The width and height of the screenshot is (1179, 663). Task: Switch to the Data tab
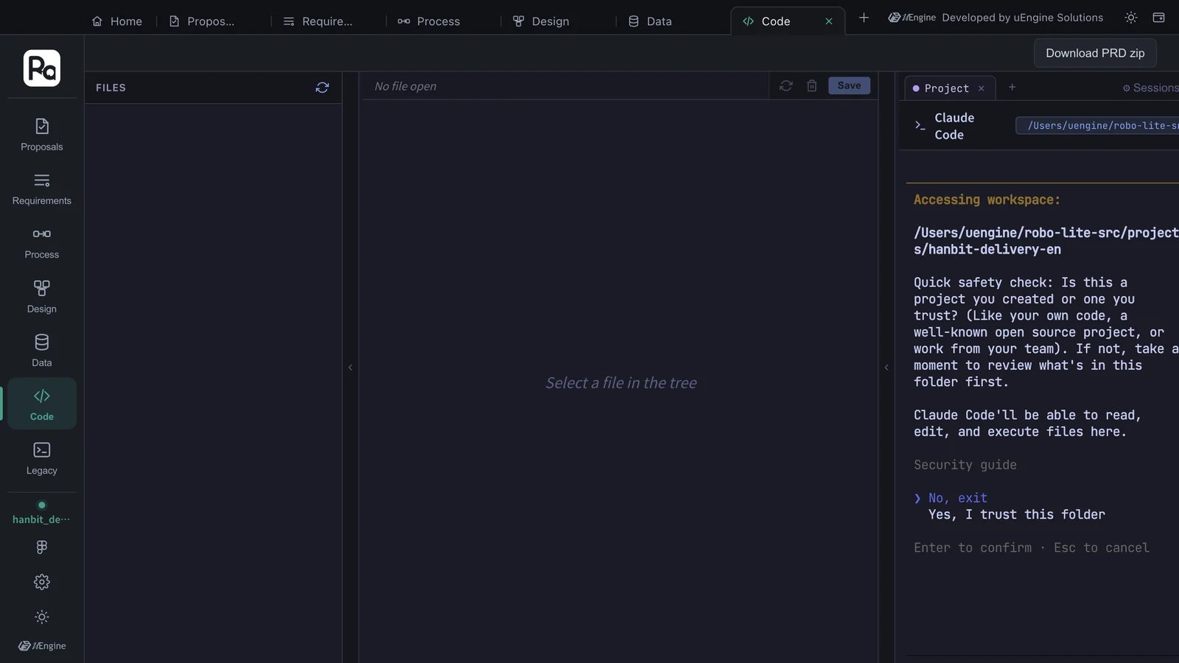[x=651, y=21]
